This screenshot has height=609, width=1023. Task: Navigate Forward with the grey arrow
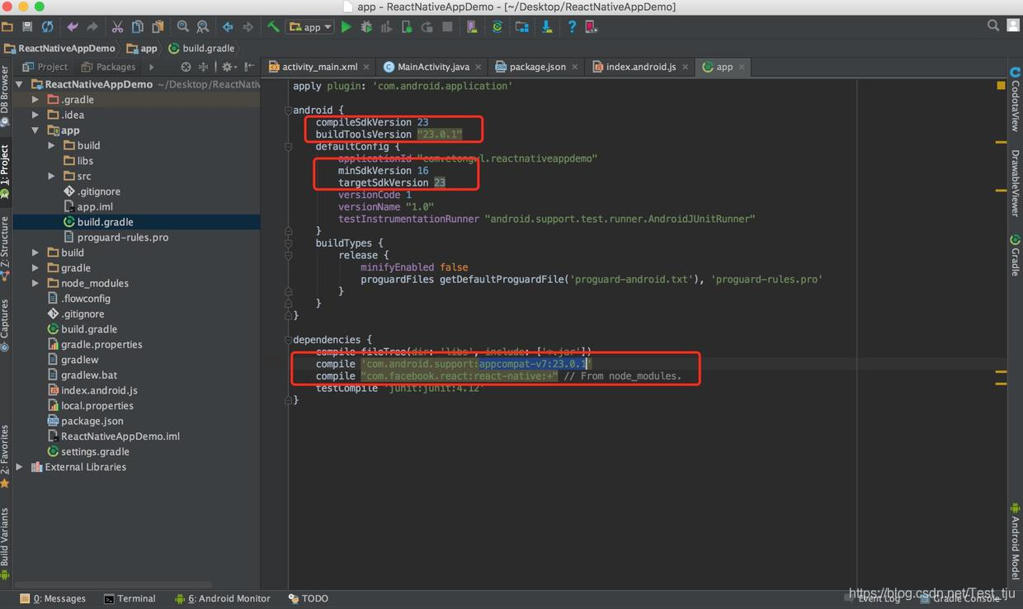[247, 27]
